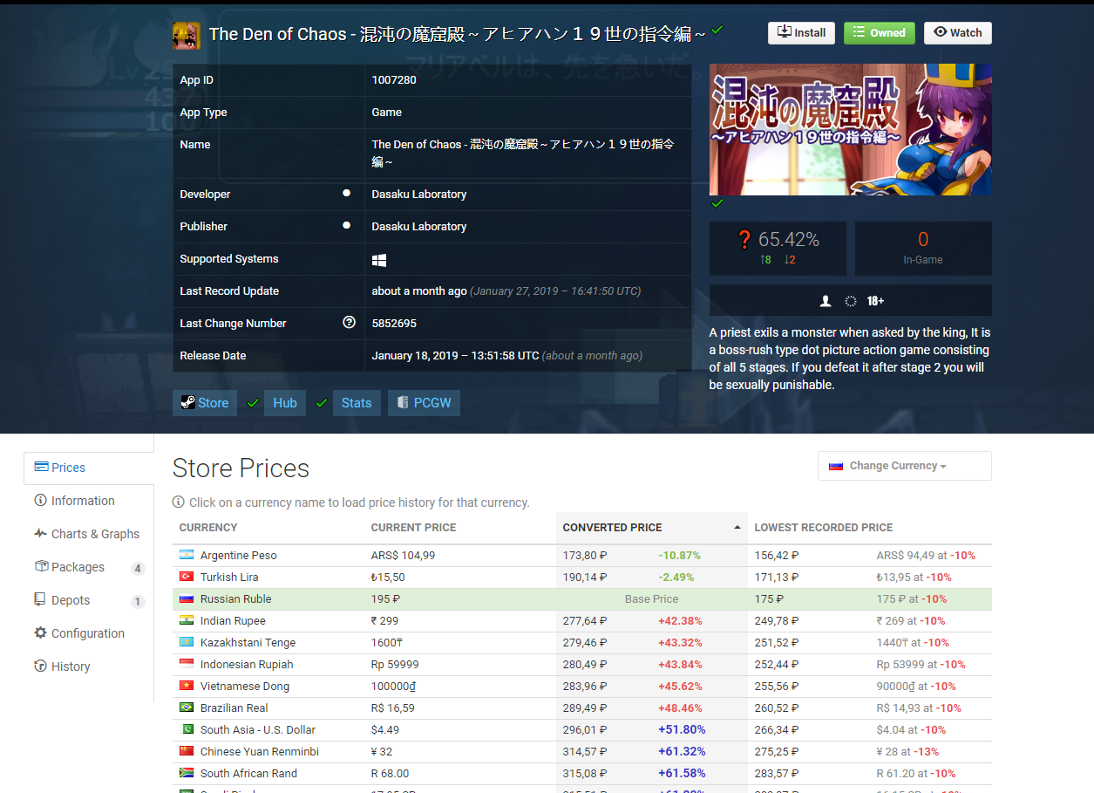Image resolution: width=1094 pixels, height=793 pixels.
Task: Click the Brazil flag icon
Action: (x=186, y=708)
